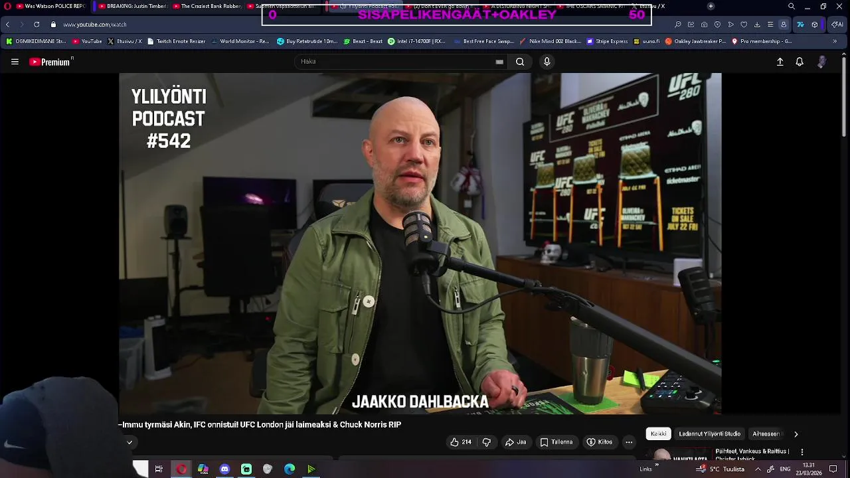Send thanks with the Kiitos button

click(x=600, y=442)
